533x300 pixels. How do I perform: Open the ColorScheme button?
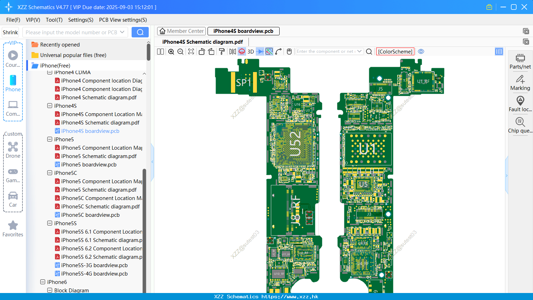click(395, 51)
